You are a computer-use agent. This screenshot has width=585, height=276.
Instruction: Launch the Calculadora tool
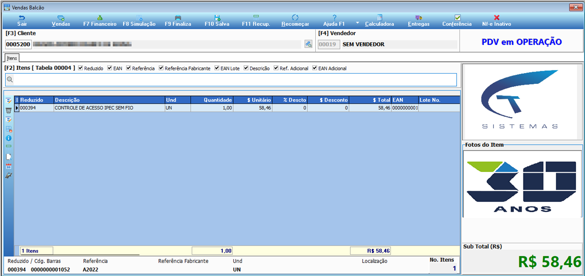380,21
